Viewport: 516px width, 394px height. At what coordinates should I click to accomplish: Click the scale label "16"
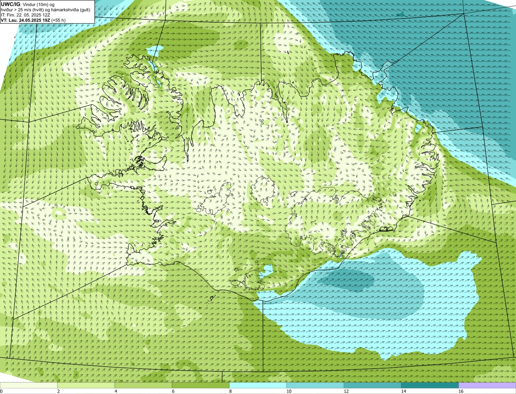[461, 391]
